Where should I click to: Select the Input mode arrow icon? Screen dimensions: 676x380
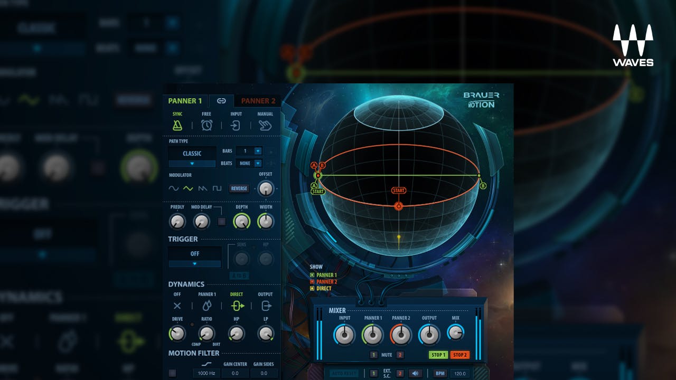click(x=236, y=125)
